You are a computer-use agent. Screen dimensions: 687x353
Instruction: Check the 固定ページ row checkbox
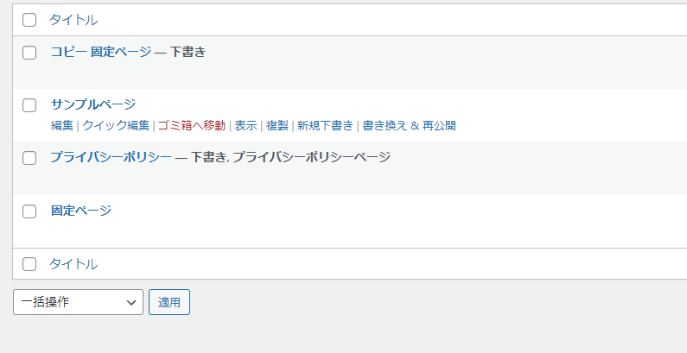click(x=29, y=211)
